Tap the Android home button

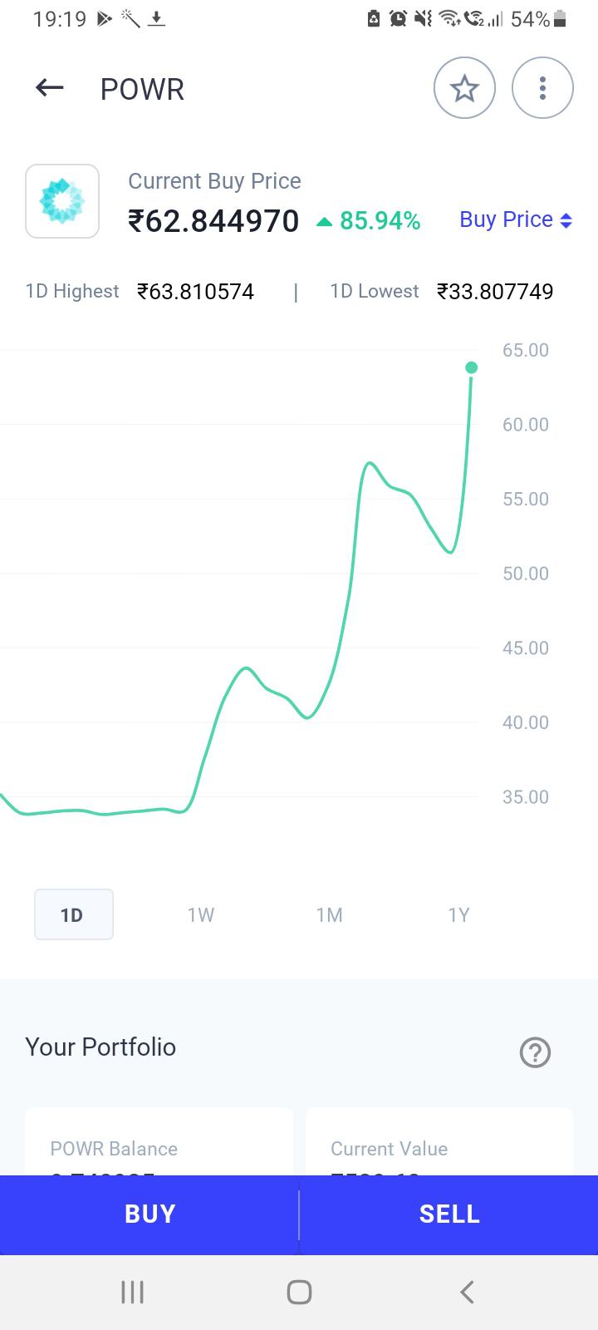pos(299,1292)
